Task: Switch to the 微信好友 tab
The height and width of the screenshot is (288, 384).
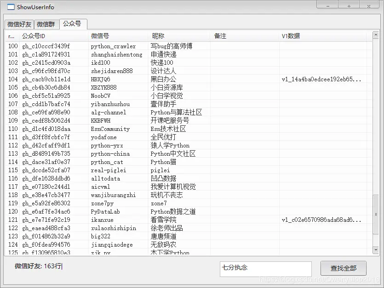Action: tap(19, 24)
